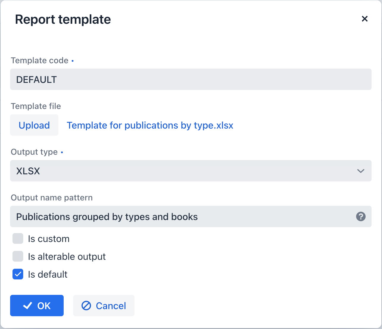
Task: Click the checkmark inside the Is default checkbox
Action: tap(18, 274)
